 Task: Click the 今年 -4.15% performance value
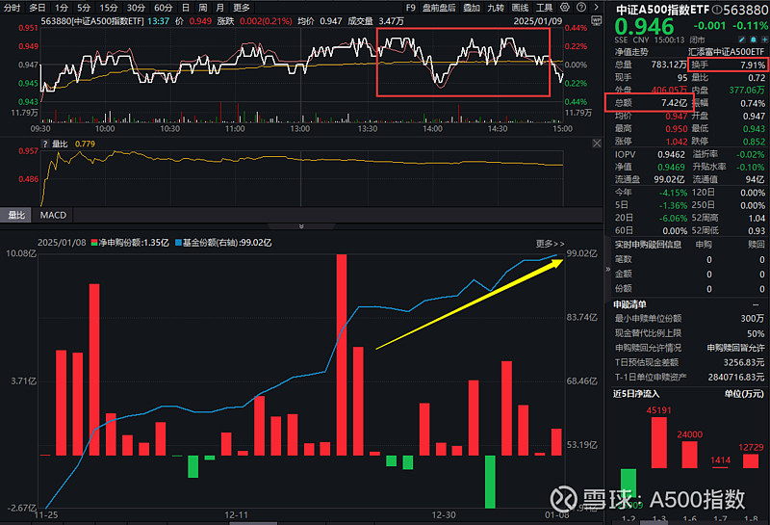(x=673, y=193)
